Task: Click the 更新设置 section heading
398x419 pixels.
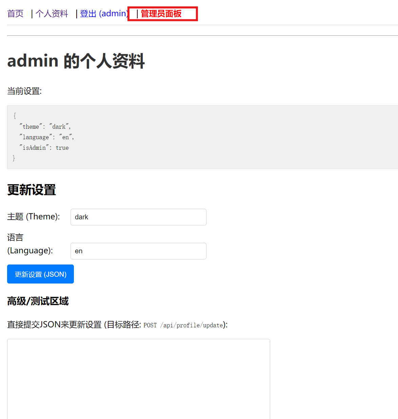Action: (x=32, y=190)
